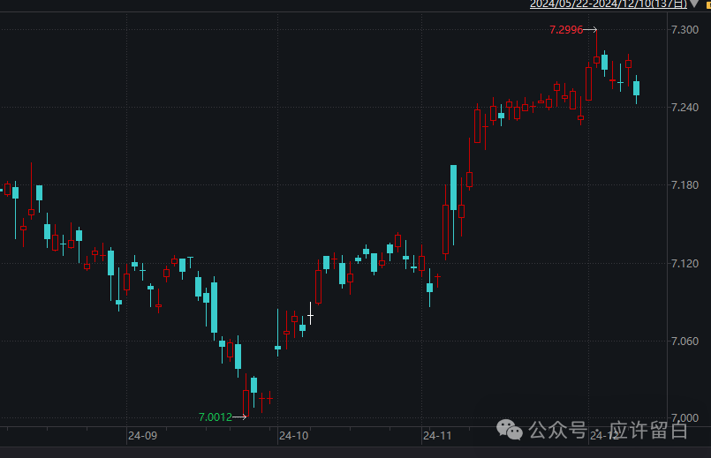Click the 7.300 price axis label

tap(685, 30)
